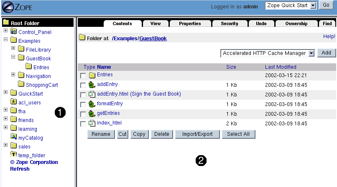This screenshot has width=337, height=187.
Task: Tick the formatEntry checkbox
Action: 83,104
